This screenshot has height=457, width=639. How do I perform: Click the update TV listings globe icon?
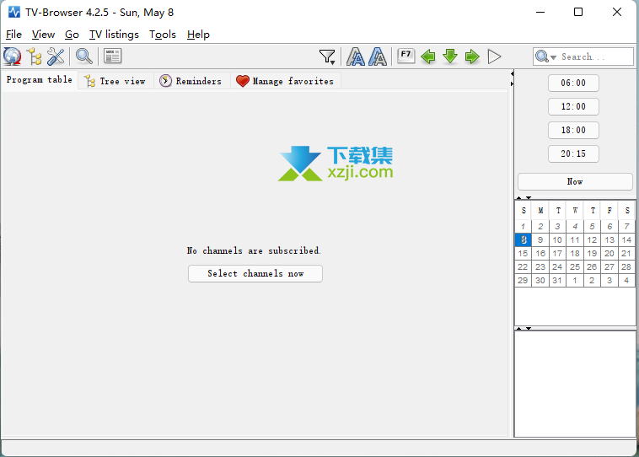point(13,56)
